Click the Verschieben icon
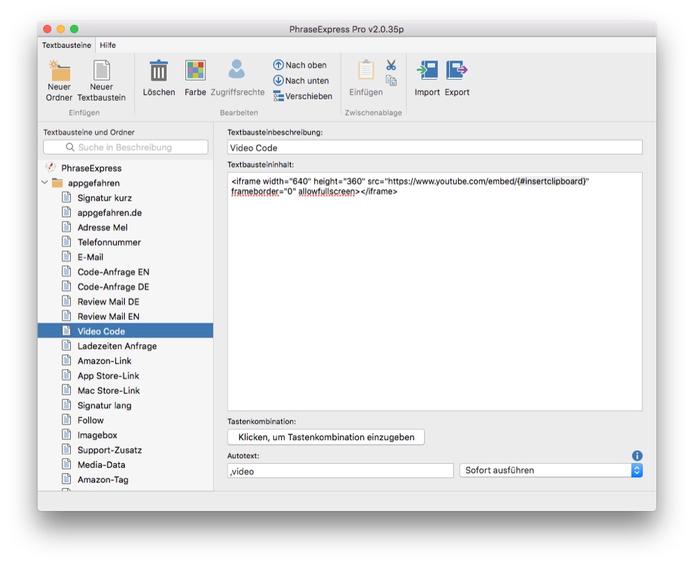Screen dimensions: 694x565 coord(278,96)
